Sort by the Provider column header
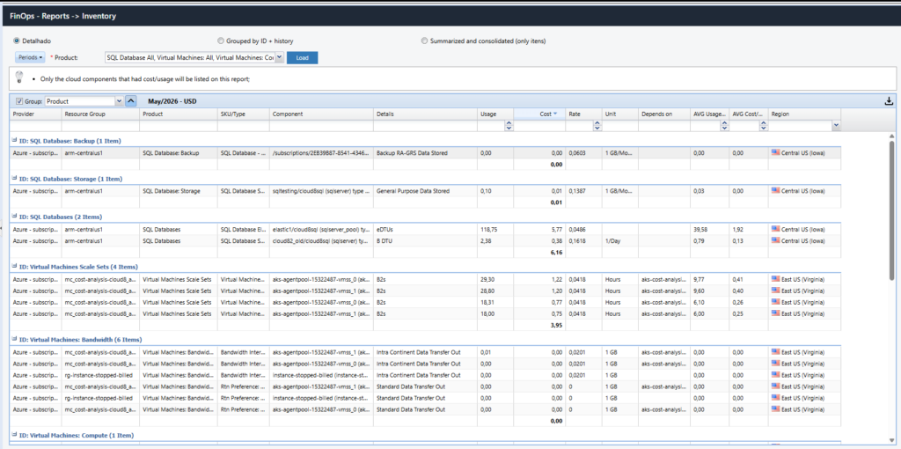The image size is (901, 449). (x=35, y=114)
